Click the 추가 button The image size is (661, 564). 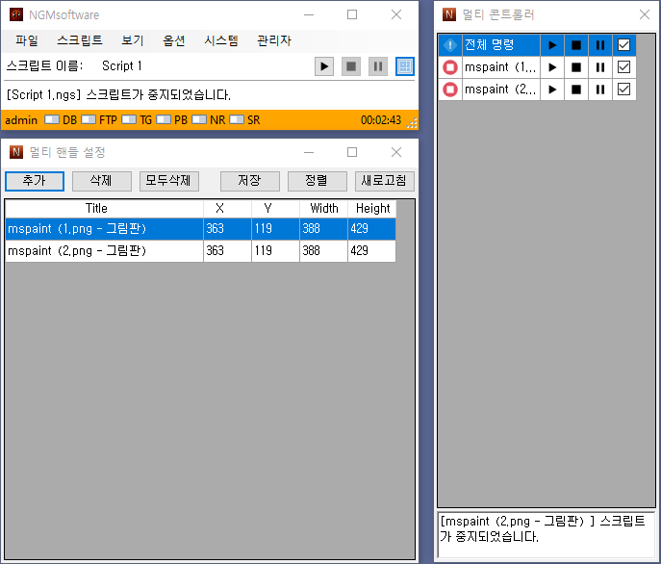tap(35, 181)
